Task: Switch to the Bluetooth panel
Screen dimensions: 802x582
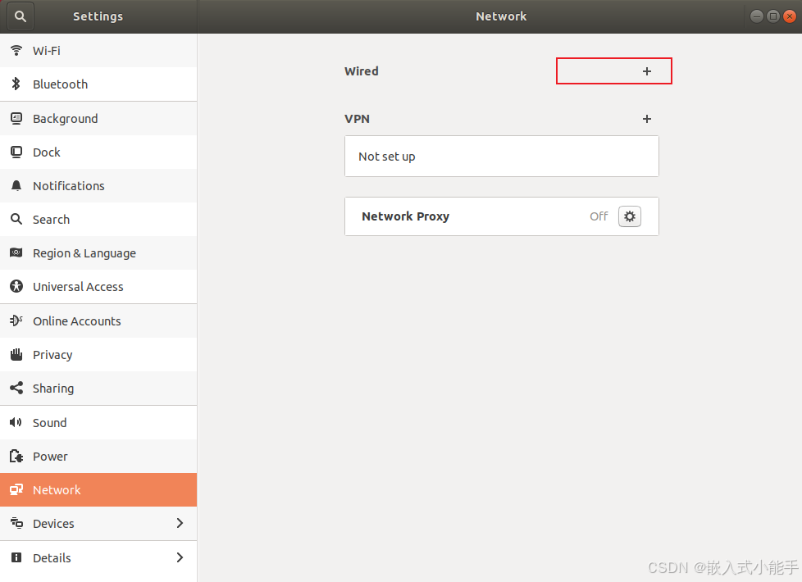Action: 98,84
